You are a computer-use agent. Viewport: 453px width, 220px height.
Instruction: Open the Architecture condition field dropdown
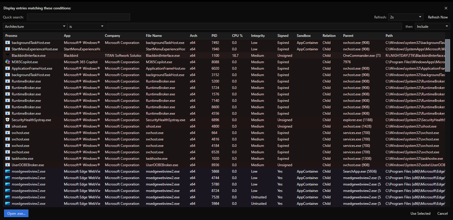pyautogui.click(x=35, y=27)
